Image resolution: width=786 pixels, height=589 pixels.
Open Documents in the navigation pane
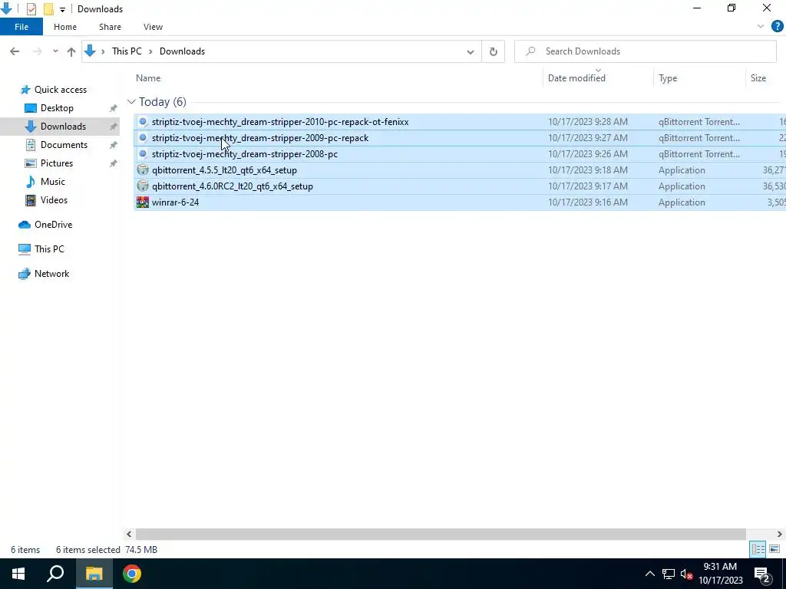pyautogui.click(x=64, y=145)
